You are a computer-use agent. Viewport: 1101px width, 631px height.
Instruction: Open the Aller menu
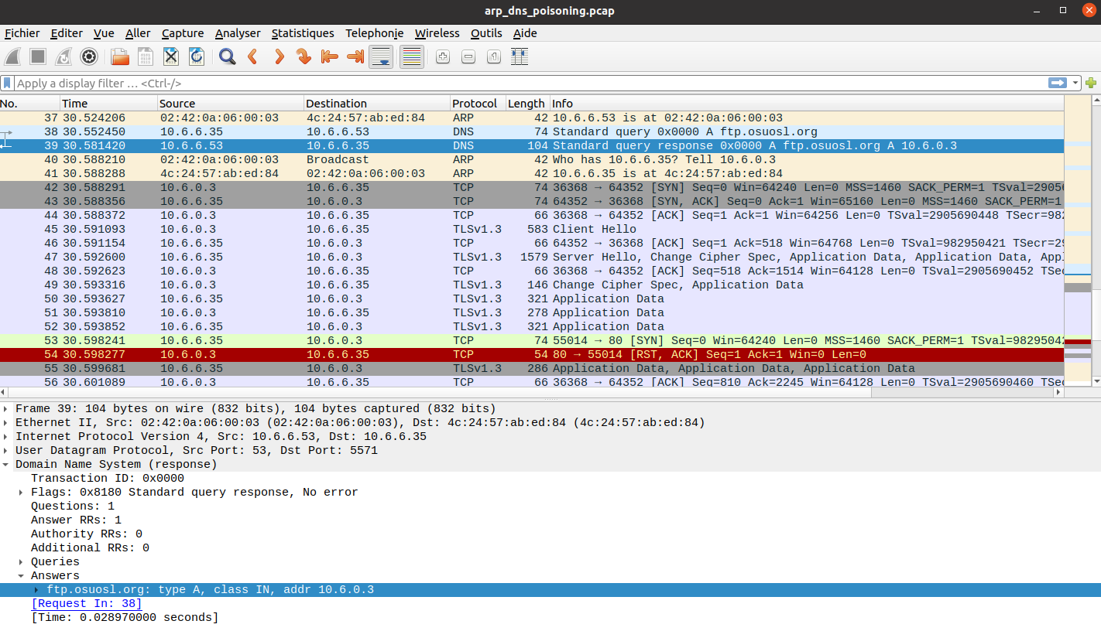[x=138, y=33]
